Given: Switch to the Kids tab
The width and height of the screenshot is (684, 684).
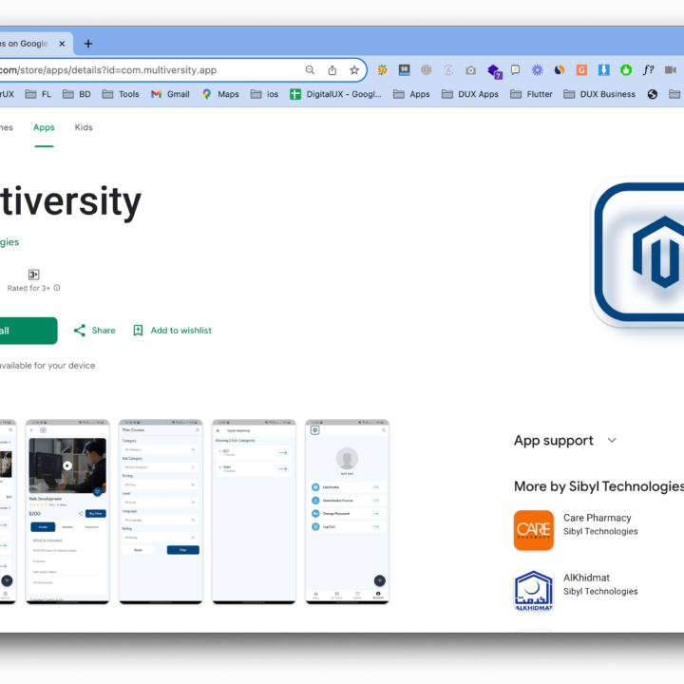Looking at the screenshot, I should [84, 127].
